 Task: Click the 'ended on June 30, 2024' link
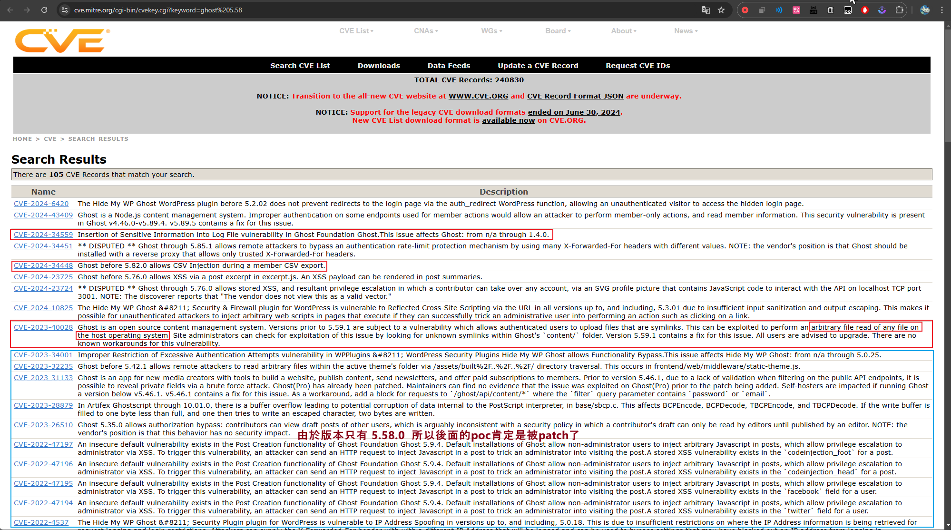(x=574, y=112)
